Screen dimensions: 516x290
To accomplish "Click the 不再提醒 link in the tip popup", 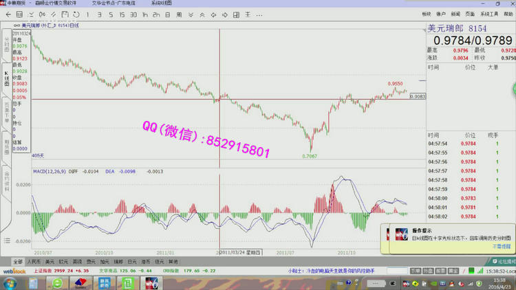I will (501, 245).
